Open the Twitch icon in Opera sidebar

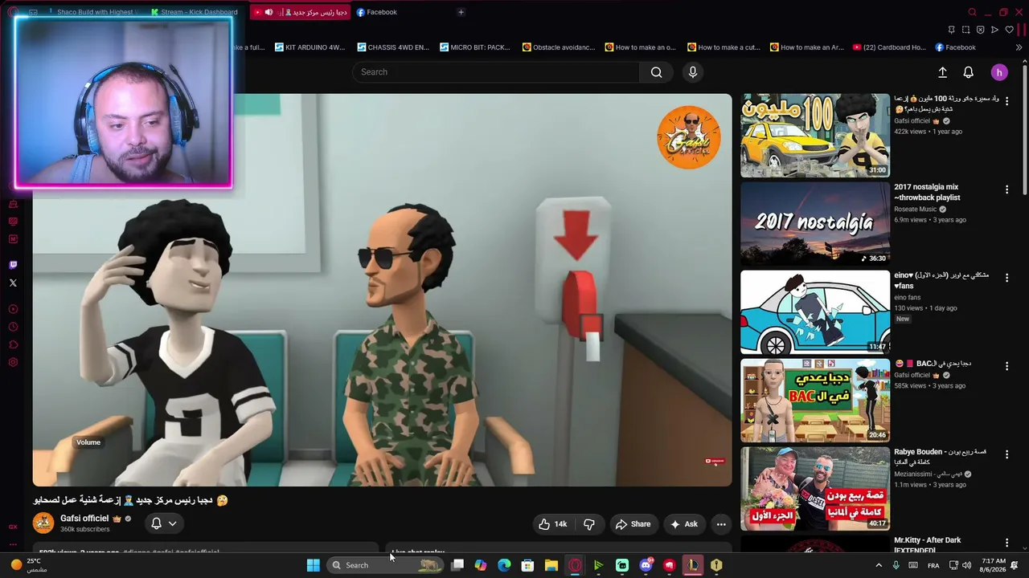(x=13, y=265)
